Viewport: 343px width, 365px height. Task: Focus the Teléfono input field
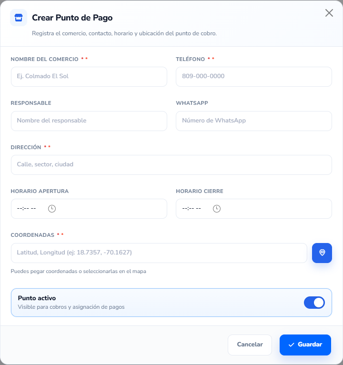click(254, 77)
